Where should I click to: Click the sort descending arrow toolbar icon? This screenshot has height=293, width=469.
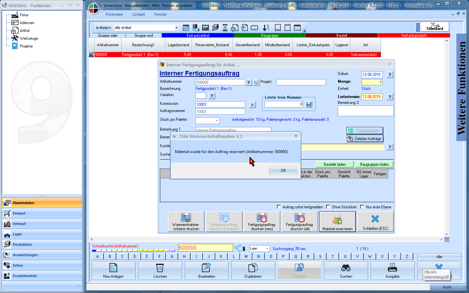coord(266,28)
